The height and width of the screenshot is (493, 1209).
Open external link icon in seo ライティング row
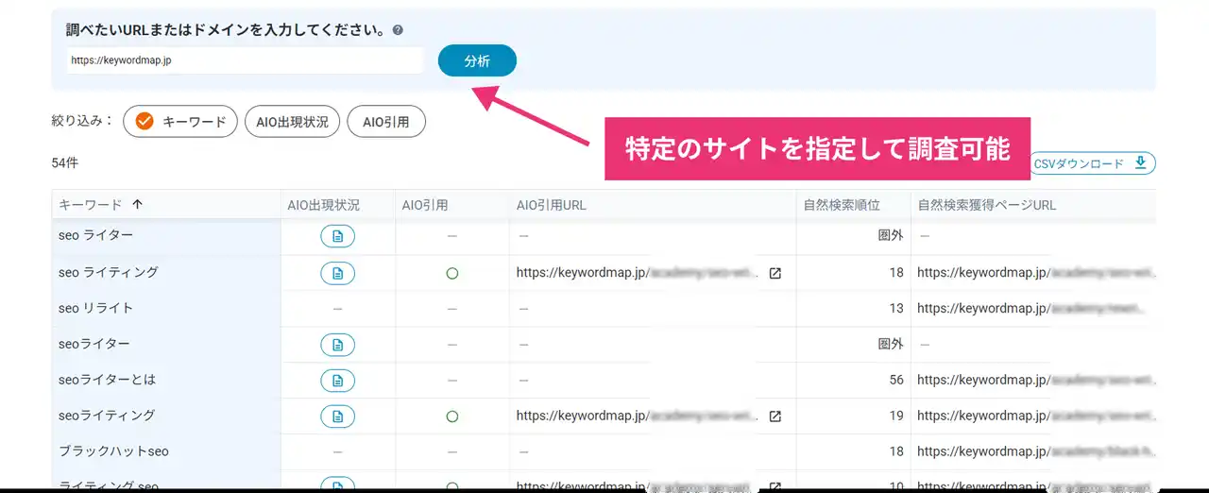click(x=775, y=273)
